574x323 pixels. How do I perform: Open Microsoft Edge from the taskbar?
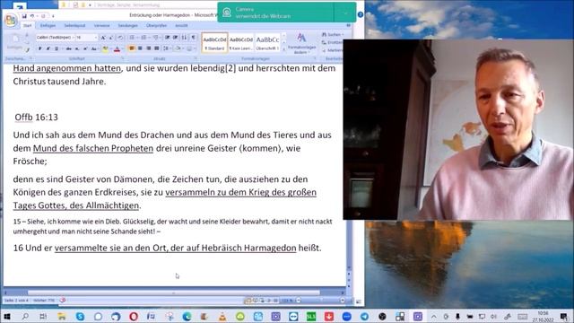[x=187, y=316]
